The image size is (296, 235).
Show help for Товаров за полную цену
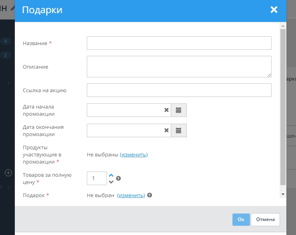(118, 178)
